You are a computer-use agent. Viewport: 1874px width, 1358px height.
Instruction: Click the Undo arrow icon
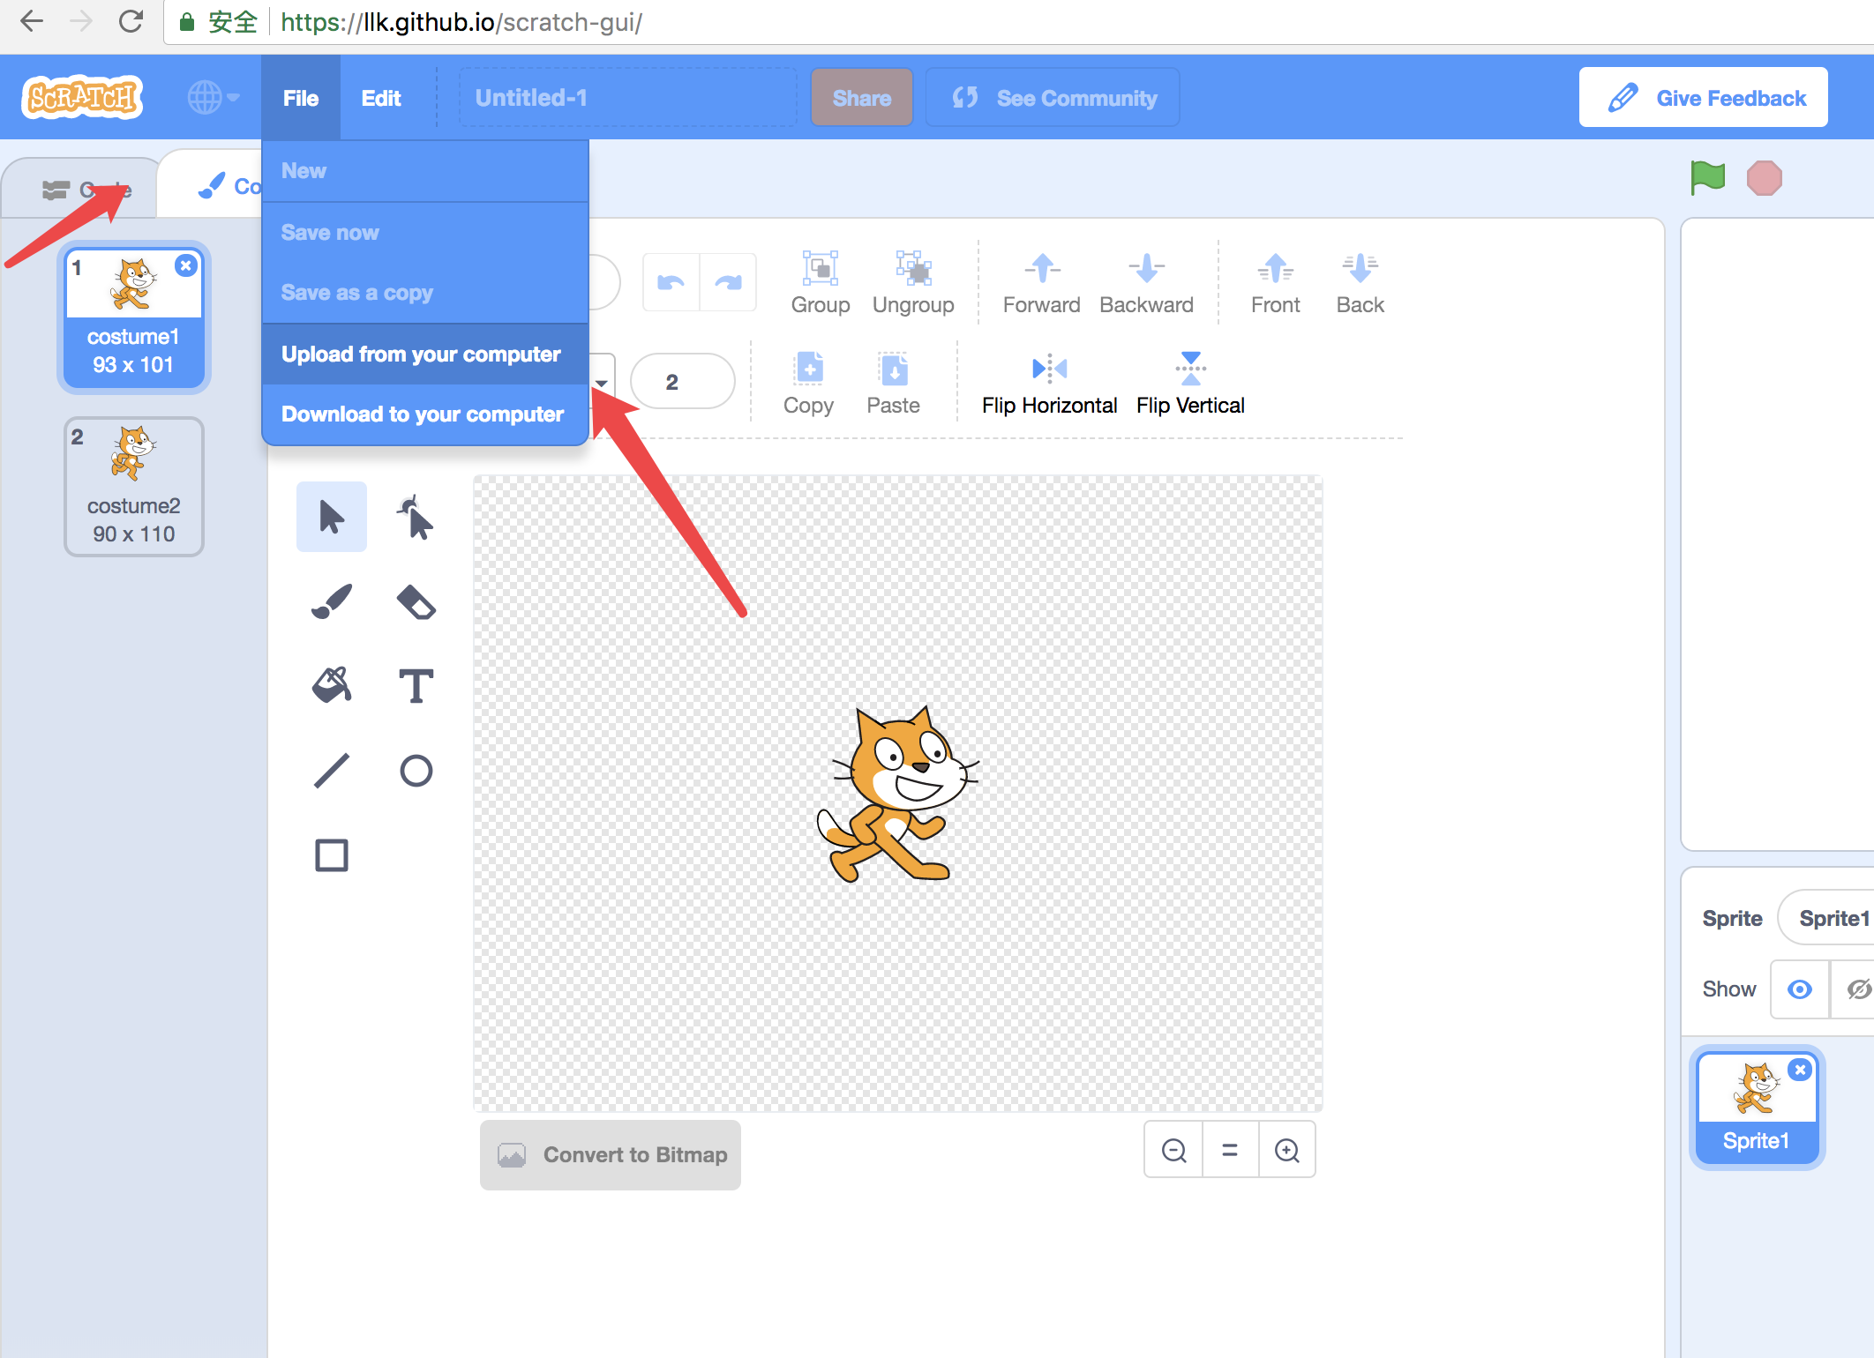671,282
